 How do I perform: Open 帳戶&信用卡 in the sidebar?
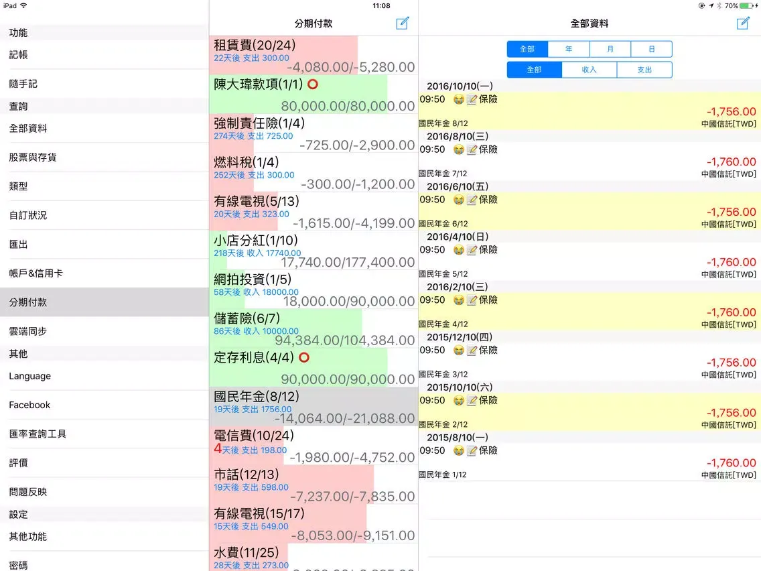105,273
